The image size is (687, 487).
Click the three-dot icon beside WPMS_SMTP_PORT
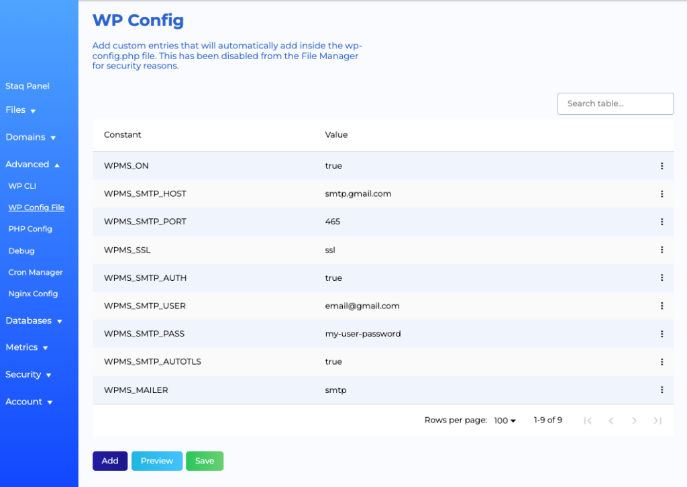tap(662, 222)
